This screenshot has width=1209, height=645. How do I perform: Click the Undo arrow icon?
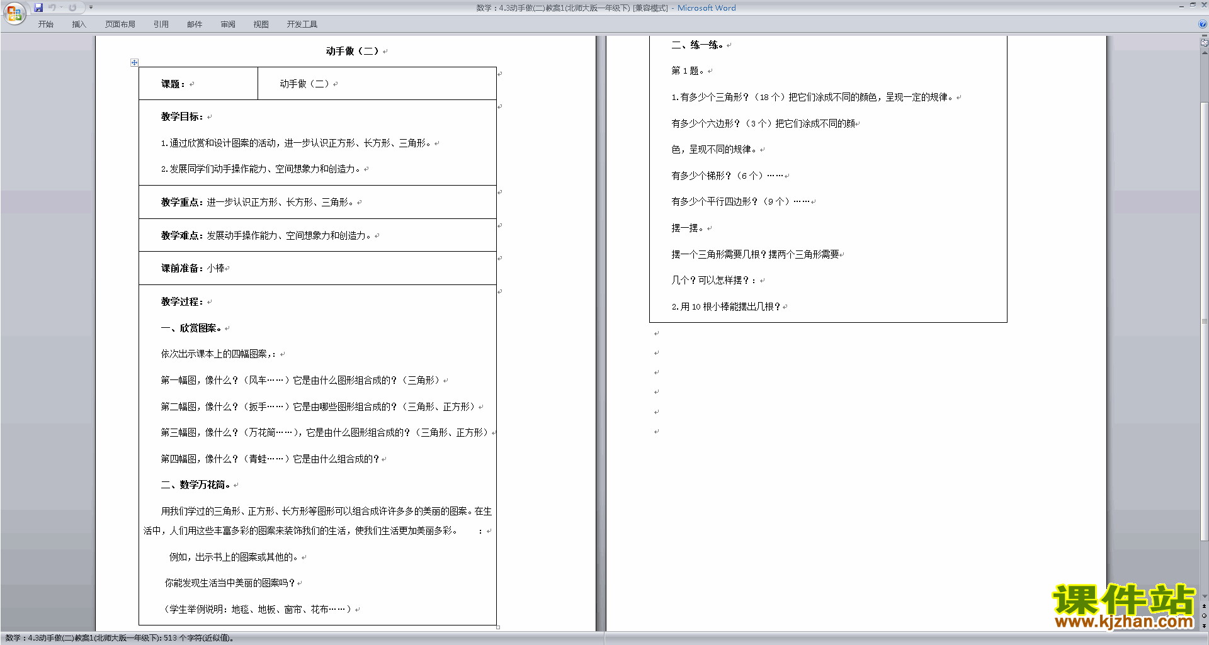click(x=52, y=8)
